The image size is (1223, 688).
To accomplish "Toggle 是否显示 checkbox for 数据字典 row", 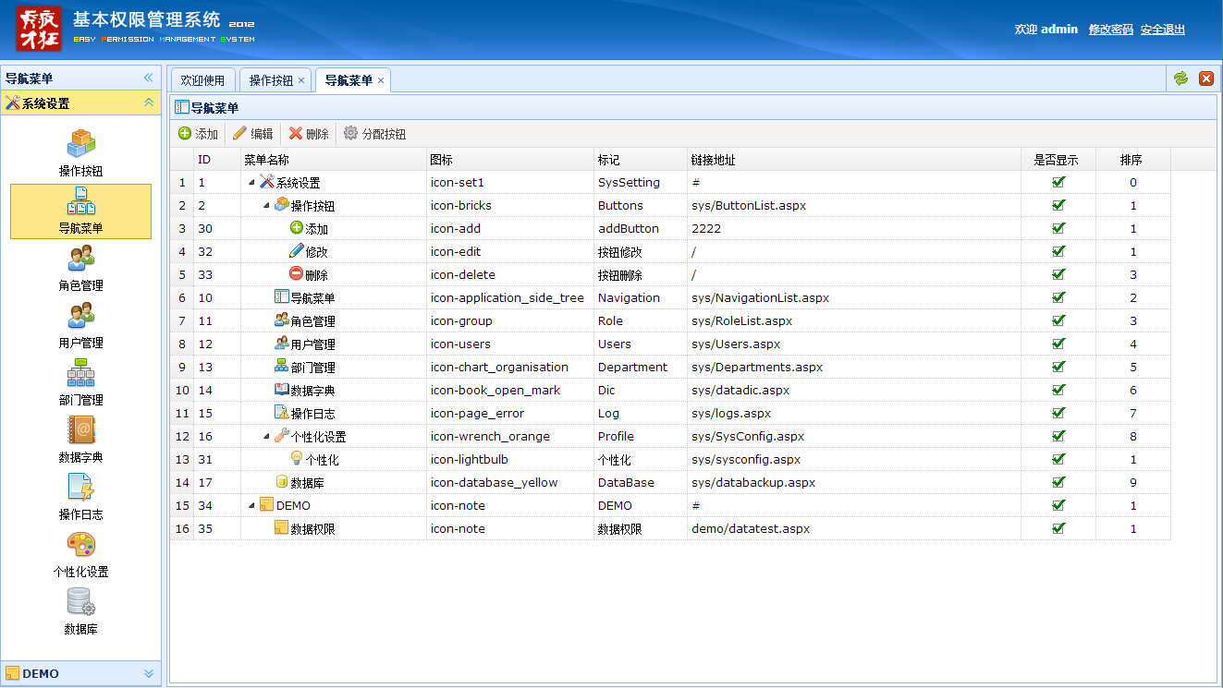I will pos(1058,390).
